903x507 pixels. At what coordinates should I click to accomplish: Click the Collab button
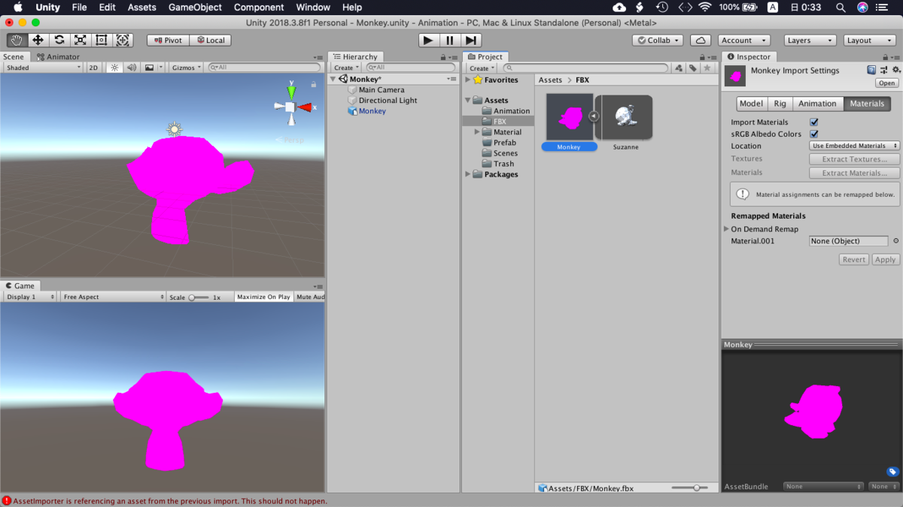(658, 41)
